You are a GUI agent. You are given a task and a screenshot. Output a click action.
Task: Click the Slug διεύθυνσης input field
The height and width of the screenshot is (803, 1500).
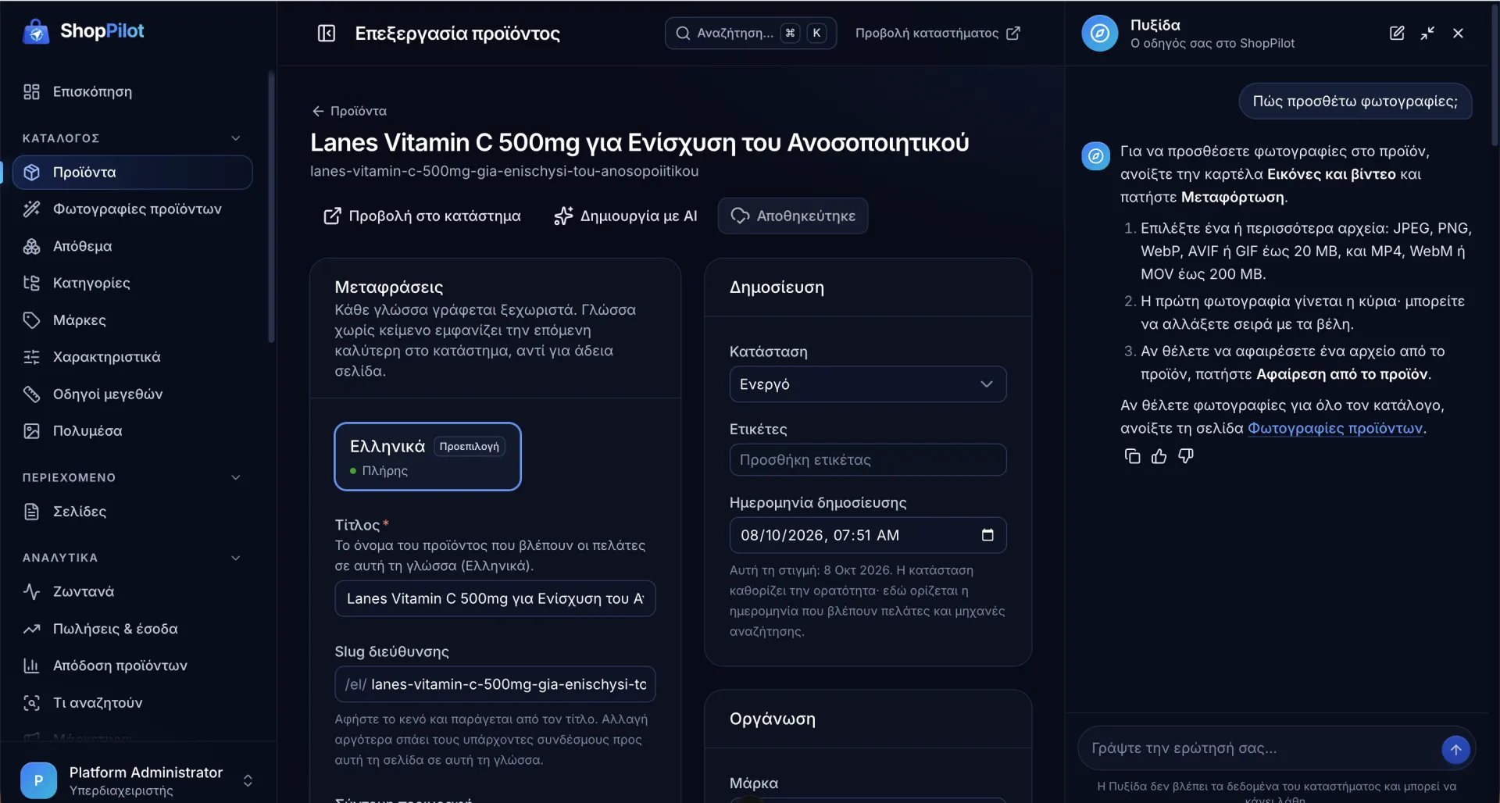495,684
